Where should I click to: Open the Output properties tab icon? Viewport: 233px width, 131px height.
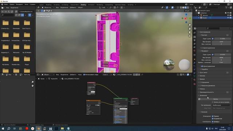(195, 40)
